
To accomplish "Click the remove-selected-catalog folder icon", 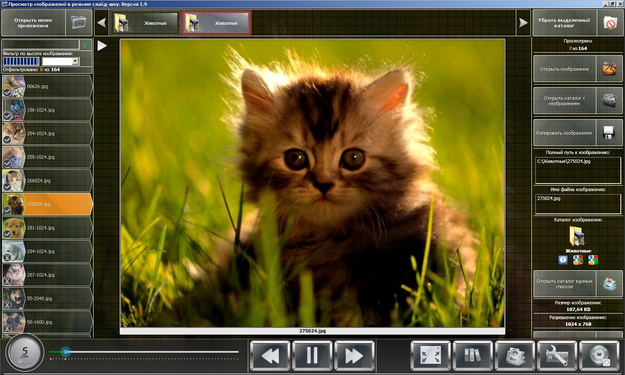I will (610, 23).
